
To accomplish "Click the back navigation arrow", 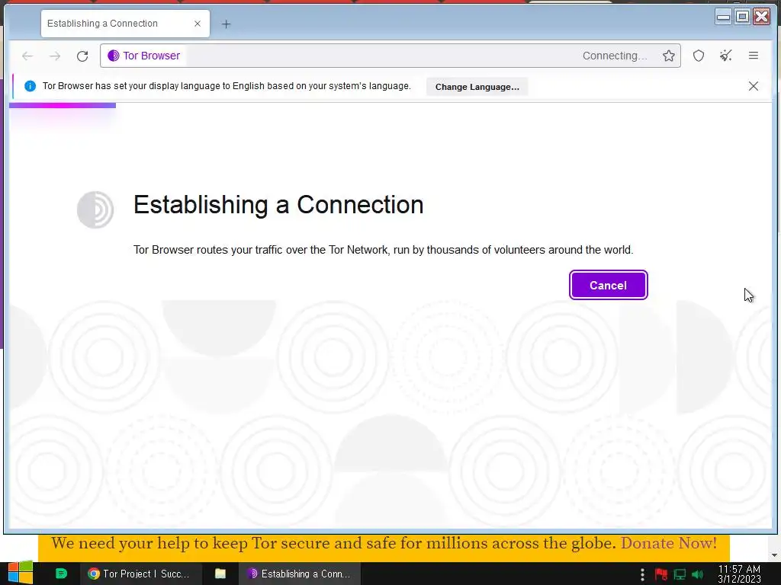I will pos(27,56).
